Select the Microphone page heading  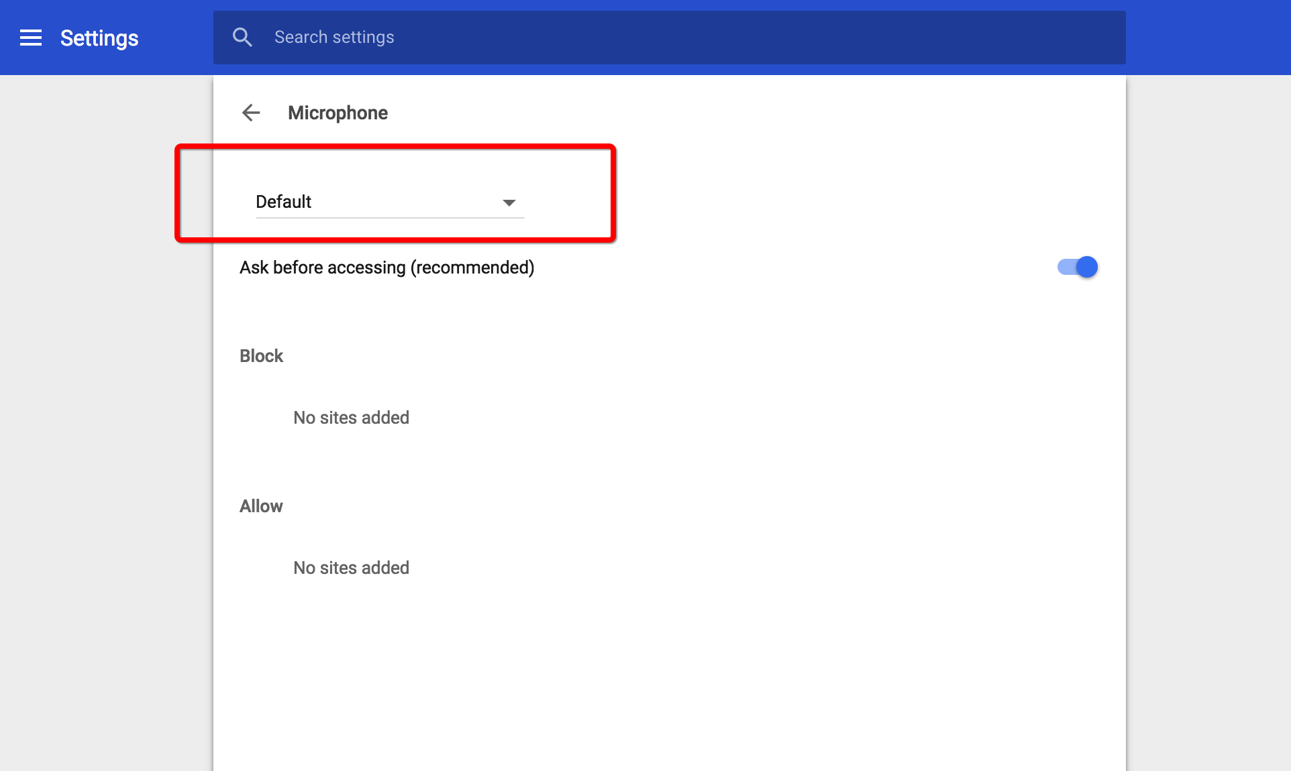pos(338,113)
